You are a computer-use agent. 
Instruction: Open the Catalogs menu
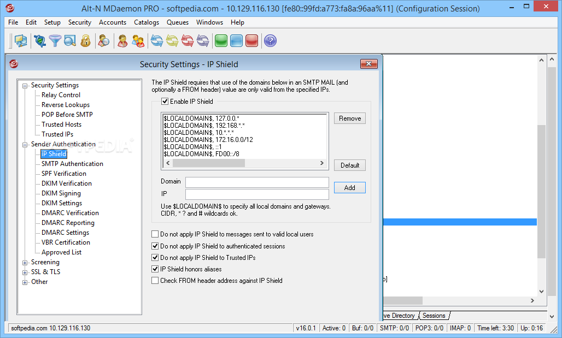tap(147, 22)
